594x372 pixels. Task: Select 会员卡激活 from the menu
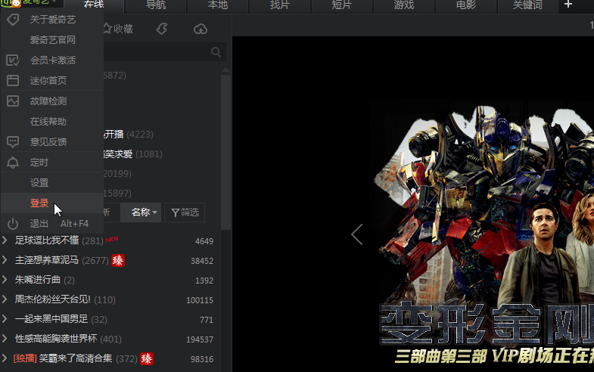point(52,60)
